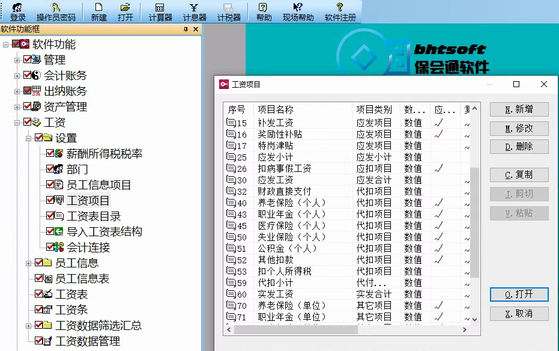The width and height of the screenshot is (559, 351).
Task: Open the 计税器 tax calculator
Action: click(231, 11)
